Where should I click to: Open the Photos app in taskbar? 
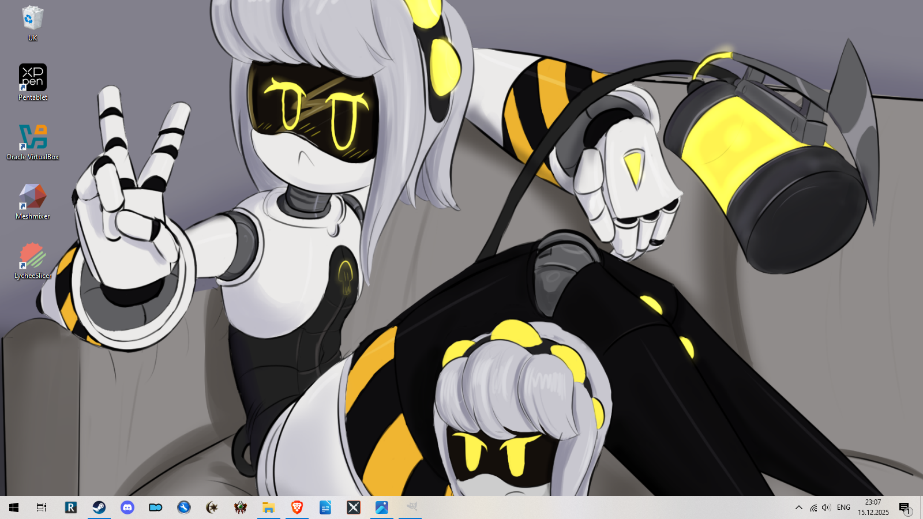pos(382,507)
